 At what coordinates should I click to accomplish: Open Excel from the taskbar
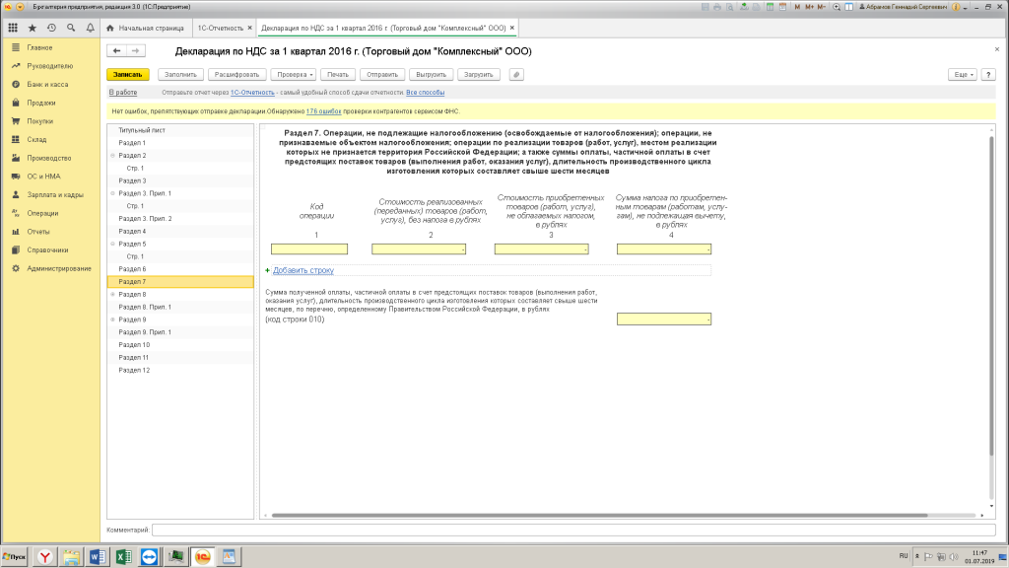[x=123, y=556]
